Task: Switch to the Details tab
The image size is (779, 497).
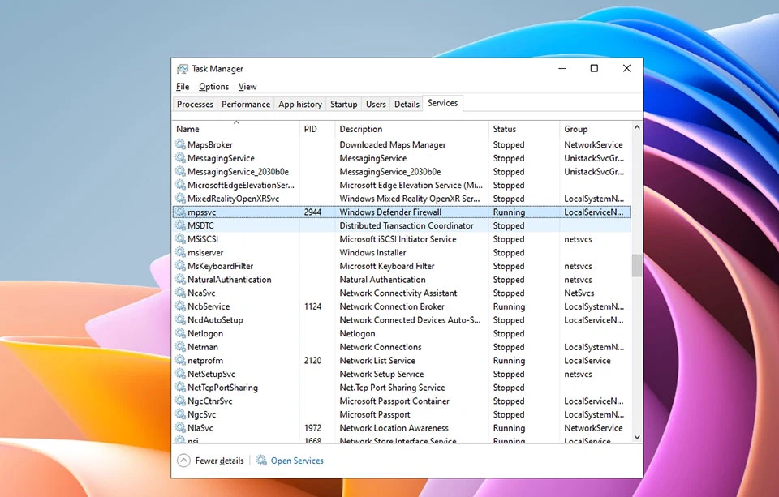Action: tap(407, 104)
